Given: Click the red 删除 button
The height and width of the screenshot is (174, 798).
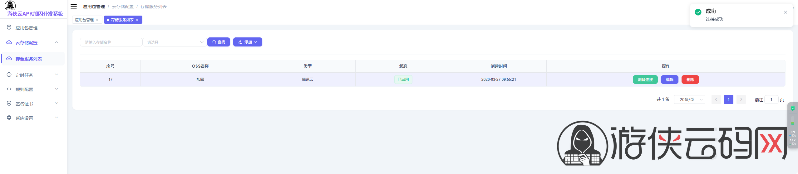Looking at the screenshot, I should point(690,80).
